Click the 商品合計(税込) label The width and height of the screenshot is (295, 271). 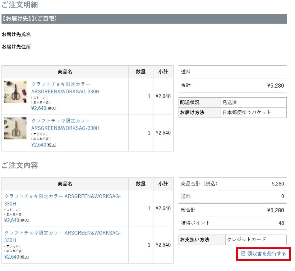click(x=199, y=184)
